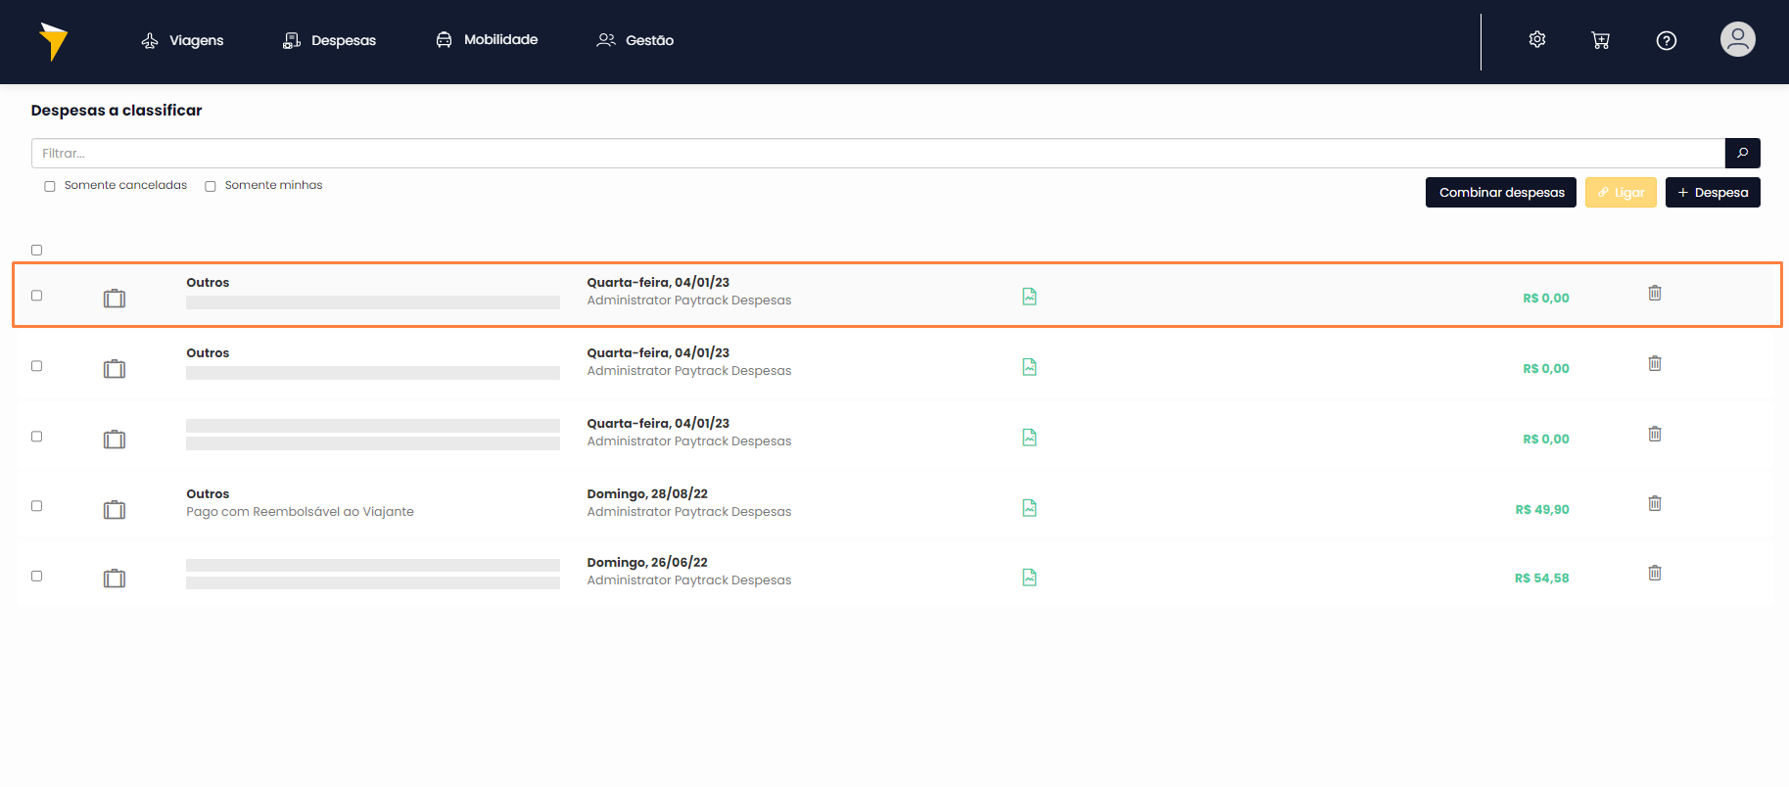Click suitcase icon of 28/08/22 row
Image resolution: width=1789 pixels, height=787 pixels.
click(115, 509)
